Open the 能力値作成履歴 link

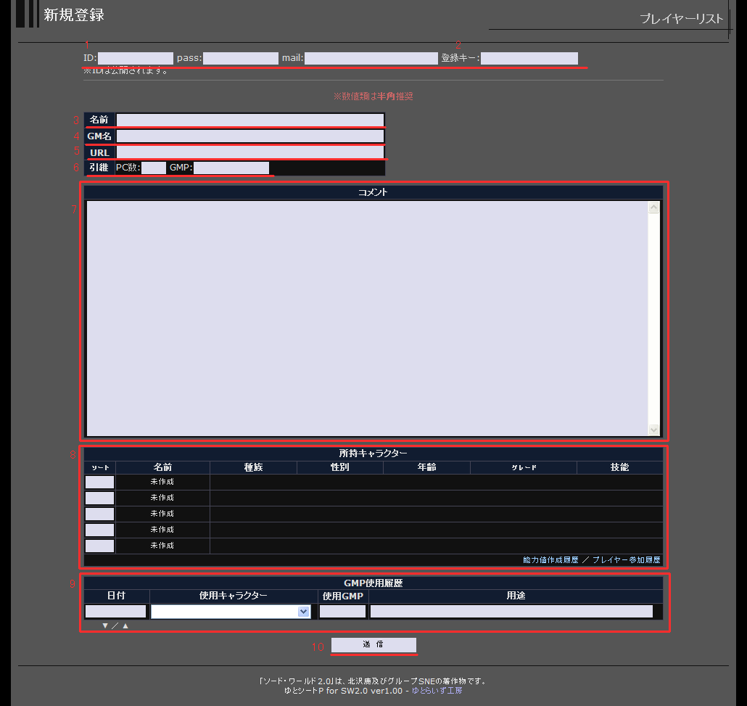(550, 560)
